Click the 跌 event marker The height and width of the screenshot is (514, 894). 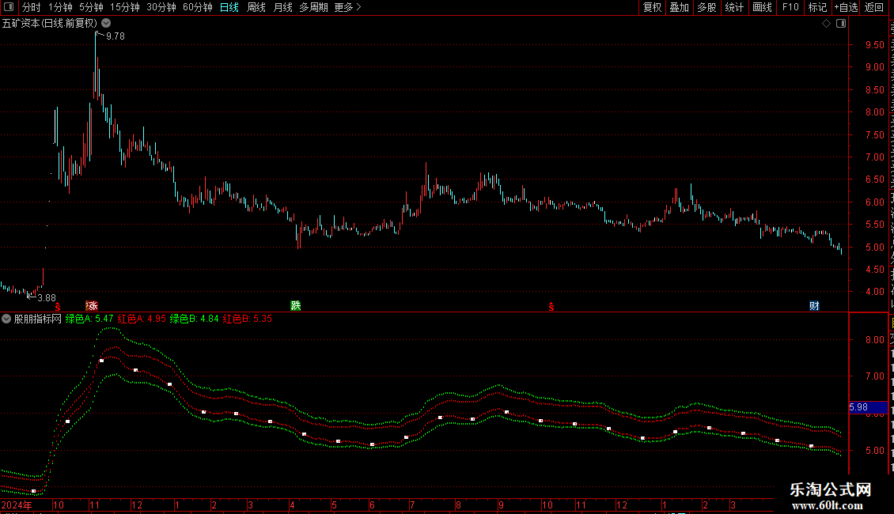[x=295, y=306]
